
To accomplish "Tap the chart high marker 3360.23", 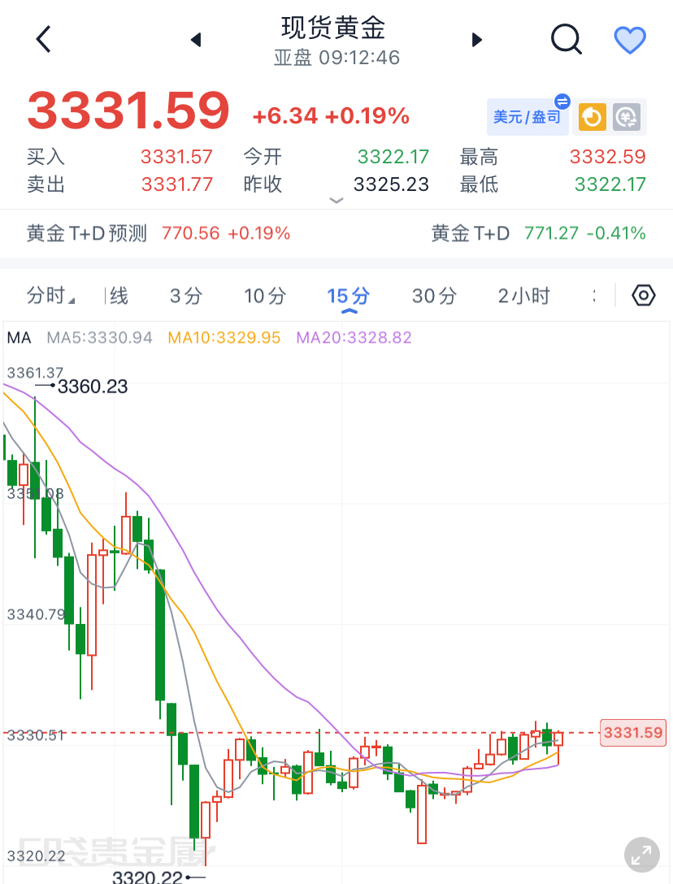I will coord(93,386).
